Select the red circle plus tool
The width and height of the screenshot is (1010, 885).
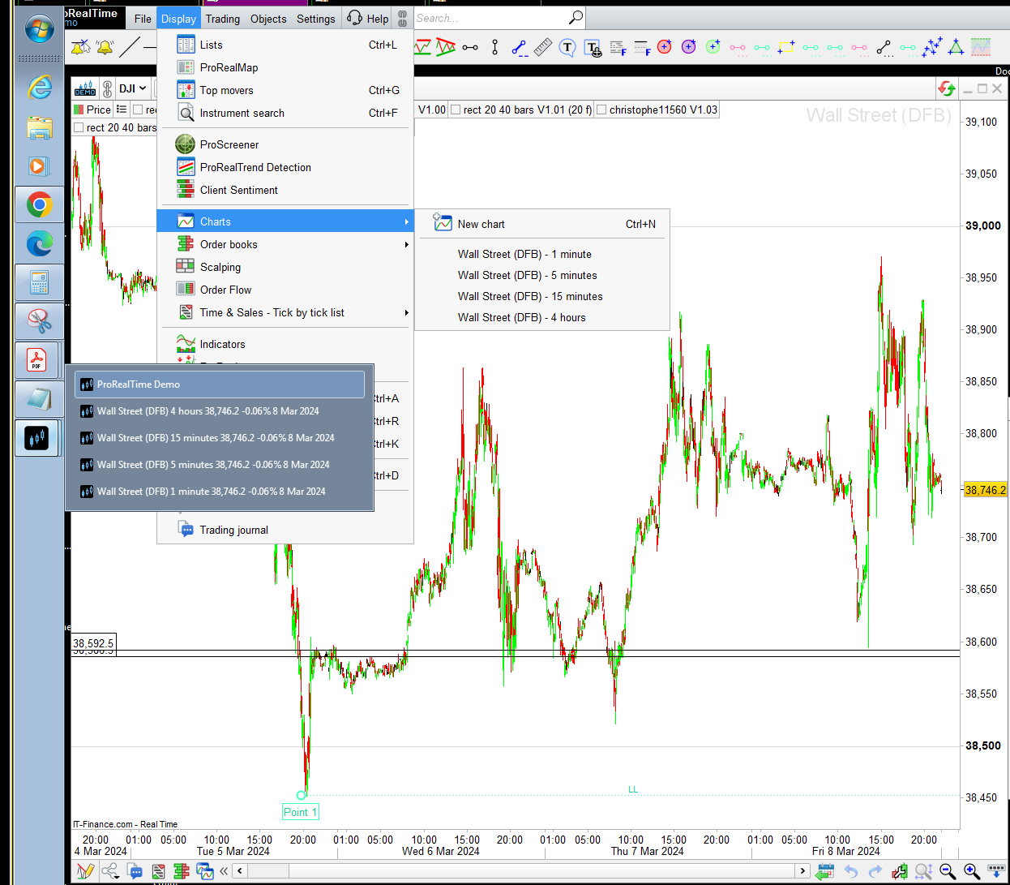click(665, 47)
